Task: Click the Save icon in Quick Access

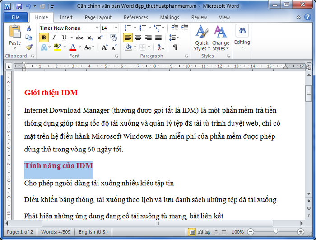Action: [19, 6]
